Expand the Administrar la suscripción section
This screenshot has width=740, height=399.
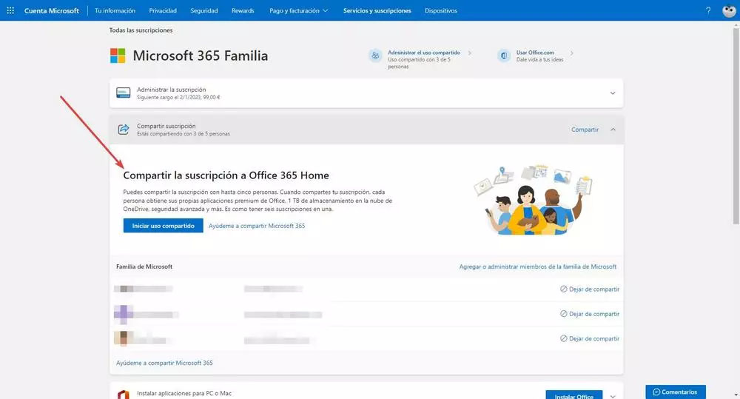tap(613, 93)
